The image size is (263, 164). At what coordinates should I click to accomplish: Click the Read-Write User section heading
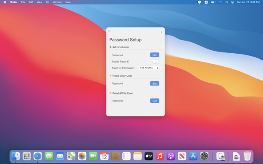122,93
